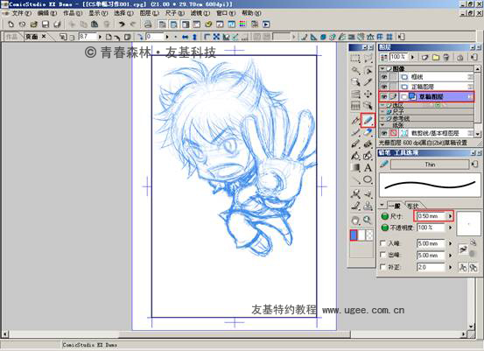Toggle green 尺寸 pressure button
Image resolution: width=484 pixels, height=351 pixels.
(x=384, y=216)
